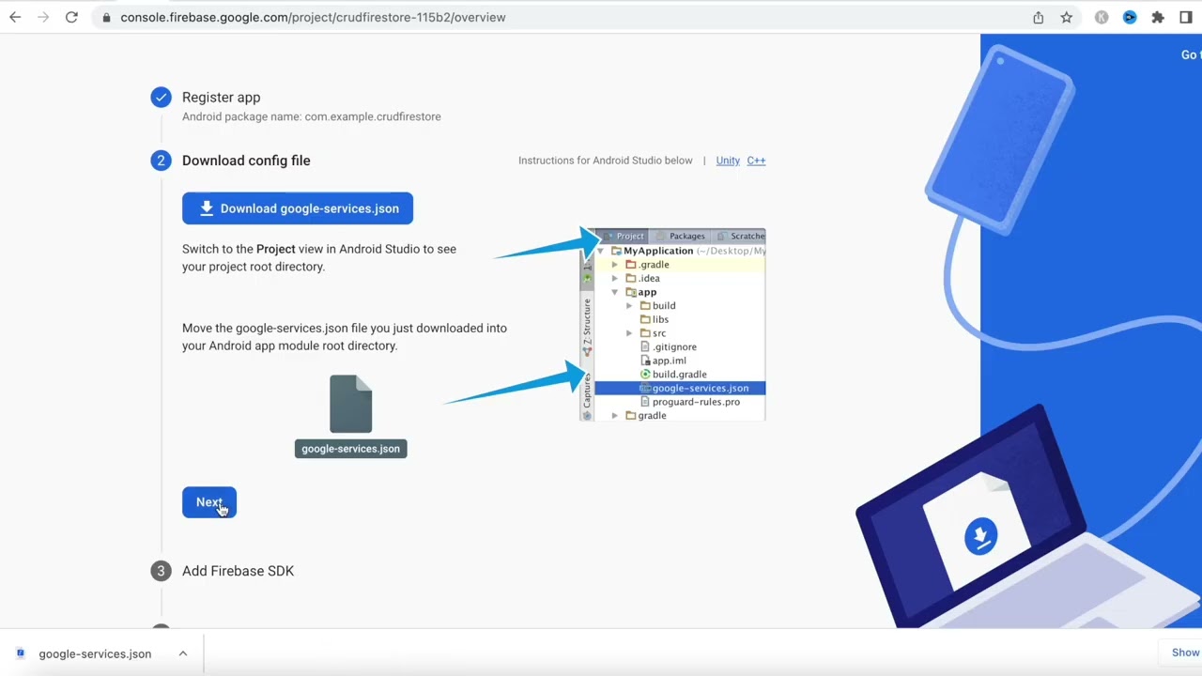Screen dimensions: 1202x676
Task: Open downloaded google-services.json in download bar
Action: [x=95, y=653]
